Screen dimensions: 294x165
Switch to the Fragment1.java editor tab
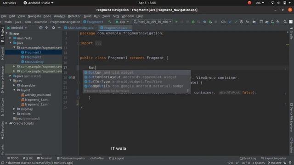click(x=115, y=27)
